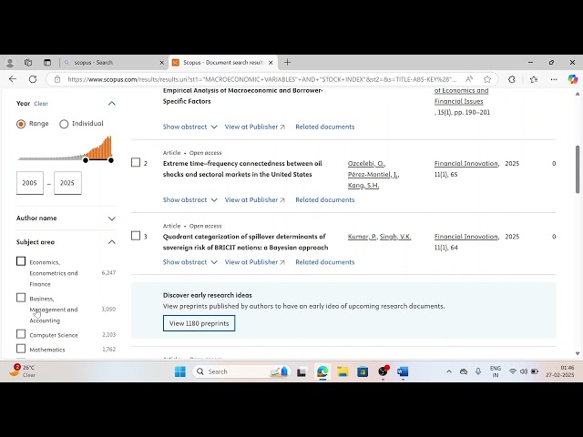Image resolution: width=583 pixels, height=437 pixels.
Task: Show hidden system tray icons
Action: [x=449, y=371]
